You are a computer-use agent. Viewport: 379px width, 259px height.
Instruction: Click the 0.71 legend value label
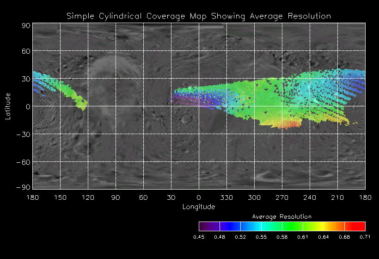point(365,237)
